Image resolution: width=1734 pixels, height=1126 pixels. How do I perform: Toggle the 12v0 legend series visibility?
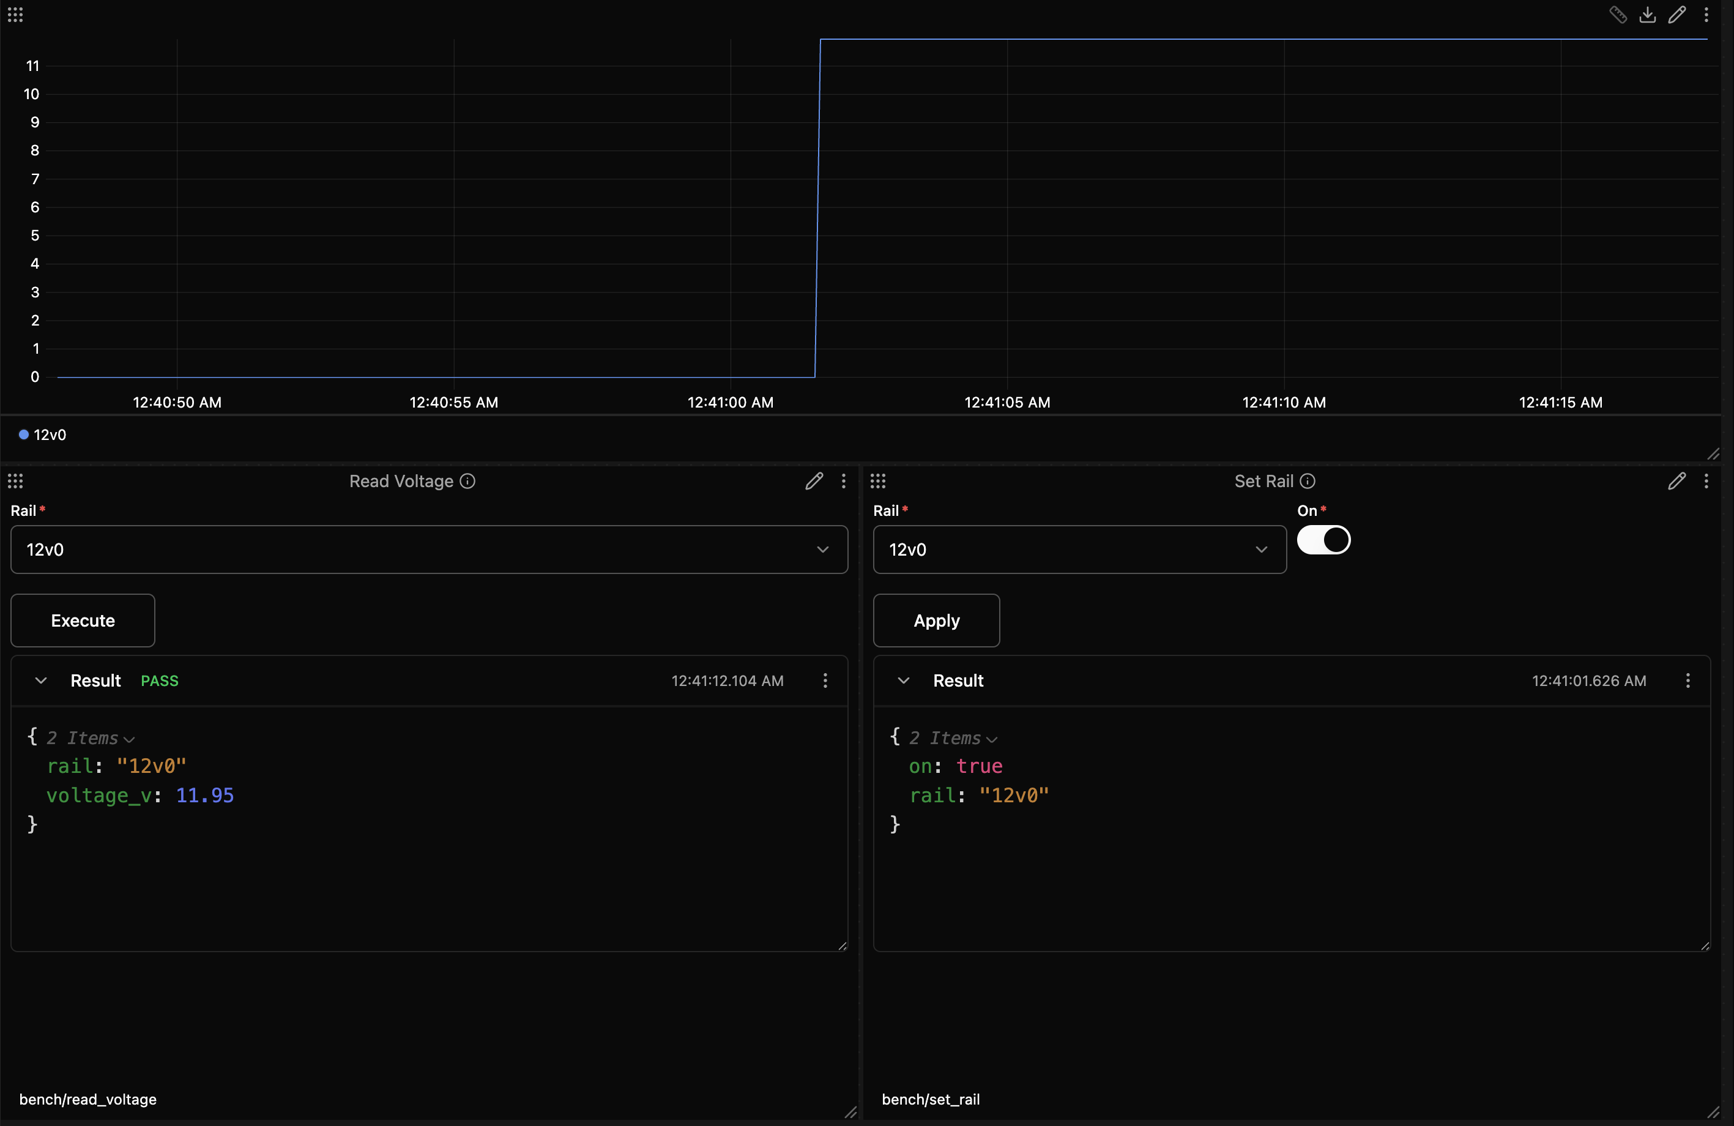[x=42, y=435]
